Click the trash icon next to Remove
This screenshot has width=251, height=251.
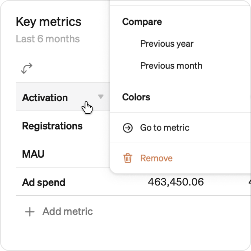click(127, 158)
